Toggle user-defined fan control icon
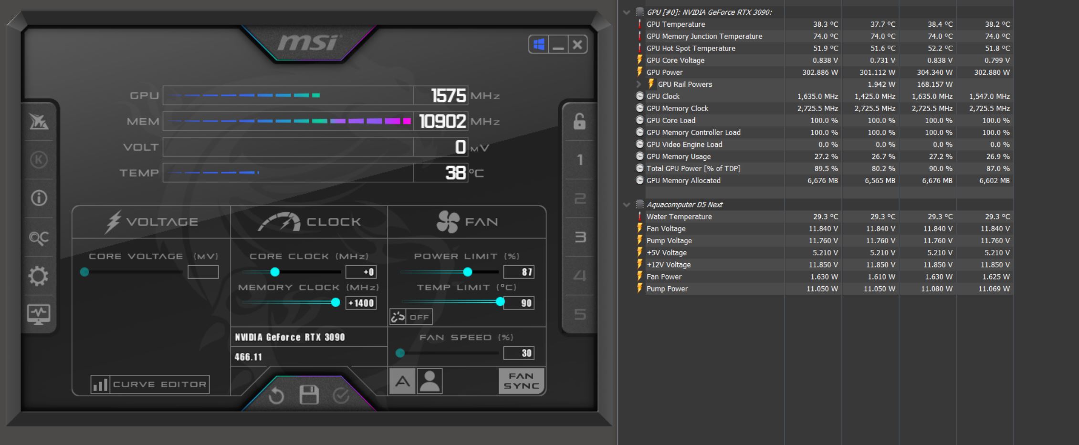Viewport: 1079px width, 445px height. tap(430, 381)
